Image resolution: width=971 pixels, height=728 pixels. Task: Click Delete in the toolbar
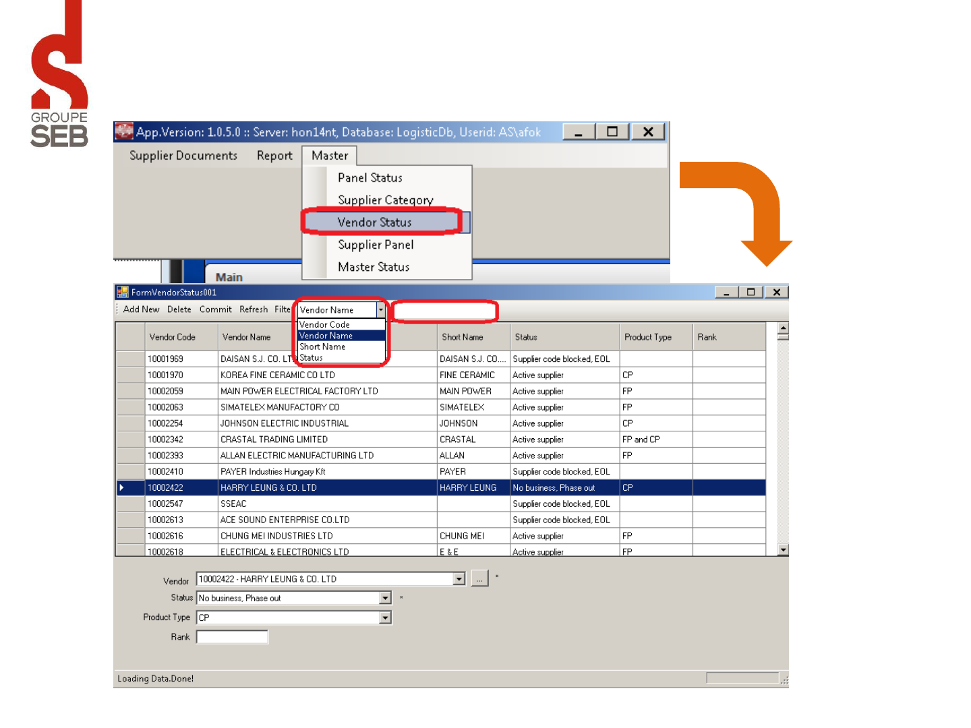click(x=179, y=309)
